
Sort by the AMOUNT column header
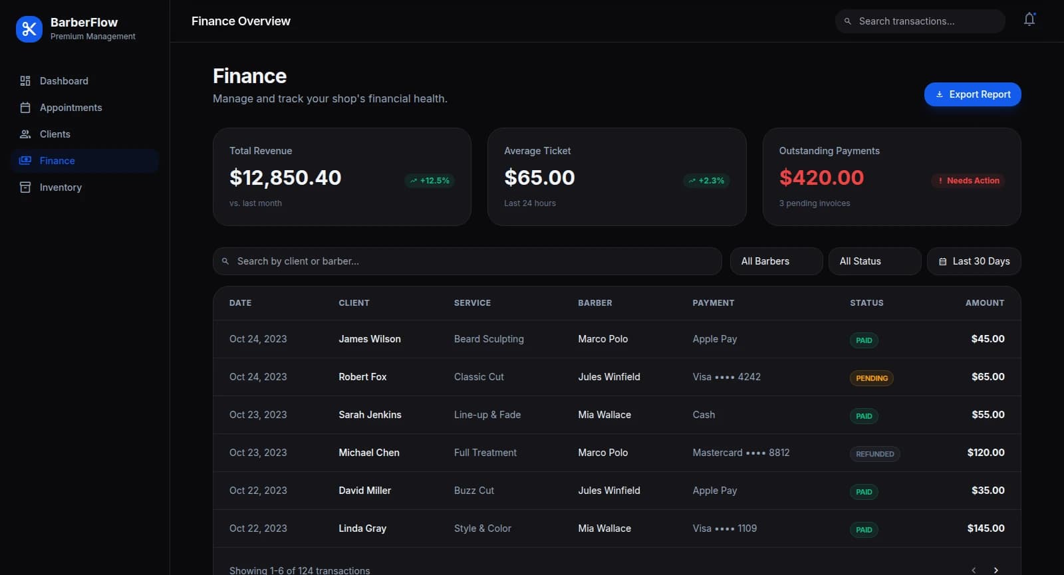(x=985, y=303)
